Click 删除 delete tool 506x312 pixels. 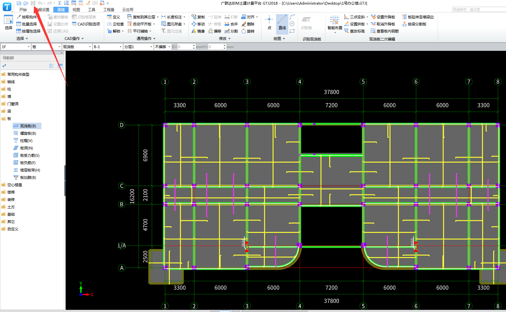(248, 24)
